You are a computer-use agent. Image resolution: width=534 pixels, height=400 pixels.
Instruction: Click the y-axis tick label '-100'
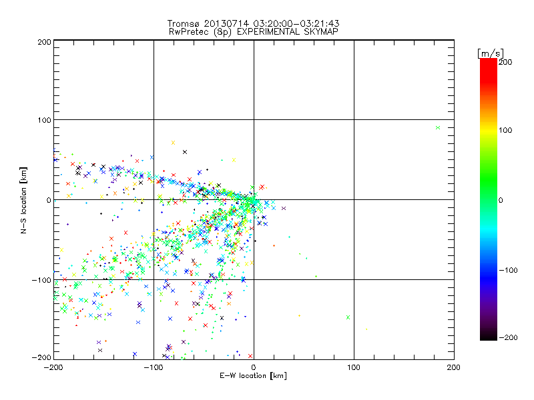tap(42, 280)
